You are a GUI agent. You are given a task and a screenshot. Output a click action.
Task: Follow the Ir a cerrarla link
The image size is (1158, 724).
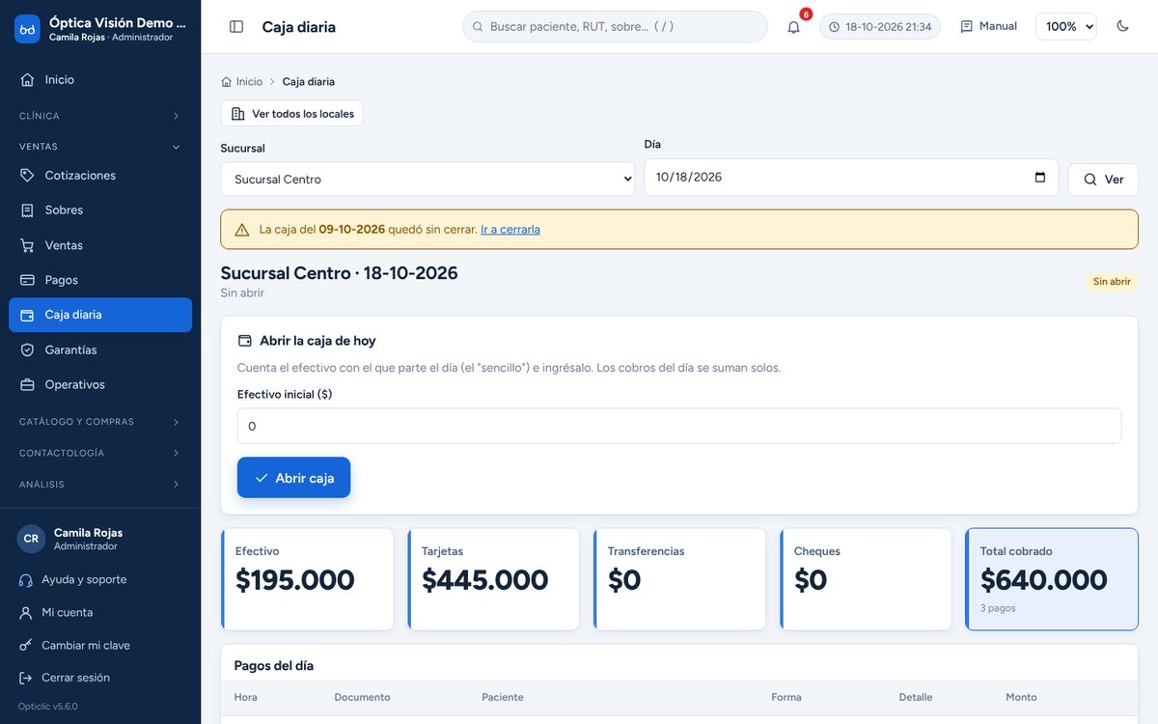click(510, 230)
